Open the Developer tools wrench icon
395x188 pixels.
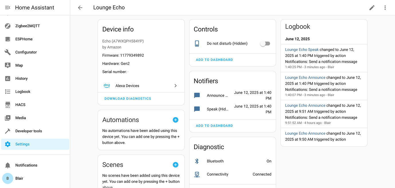pyautogui.click(x=7, y=131)
